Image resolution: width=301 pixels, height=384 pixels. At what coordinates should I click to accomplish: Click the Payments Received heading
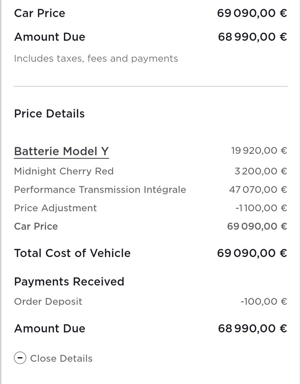69,282
